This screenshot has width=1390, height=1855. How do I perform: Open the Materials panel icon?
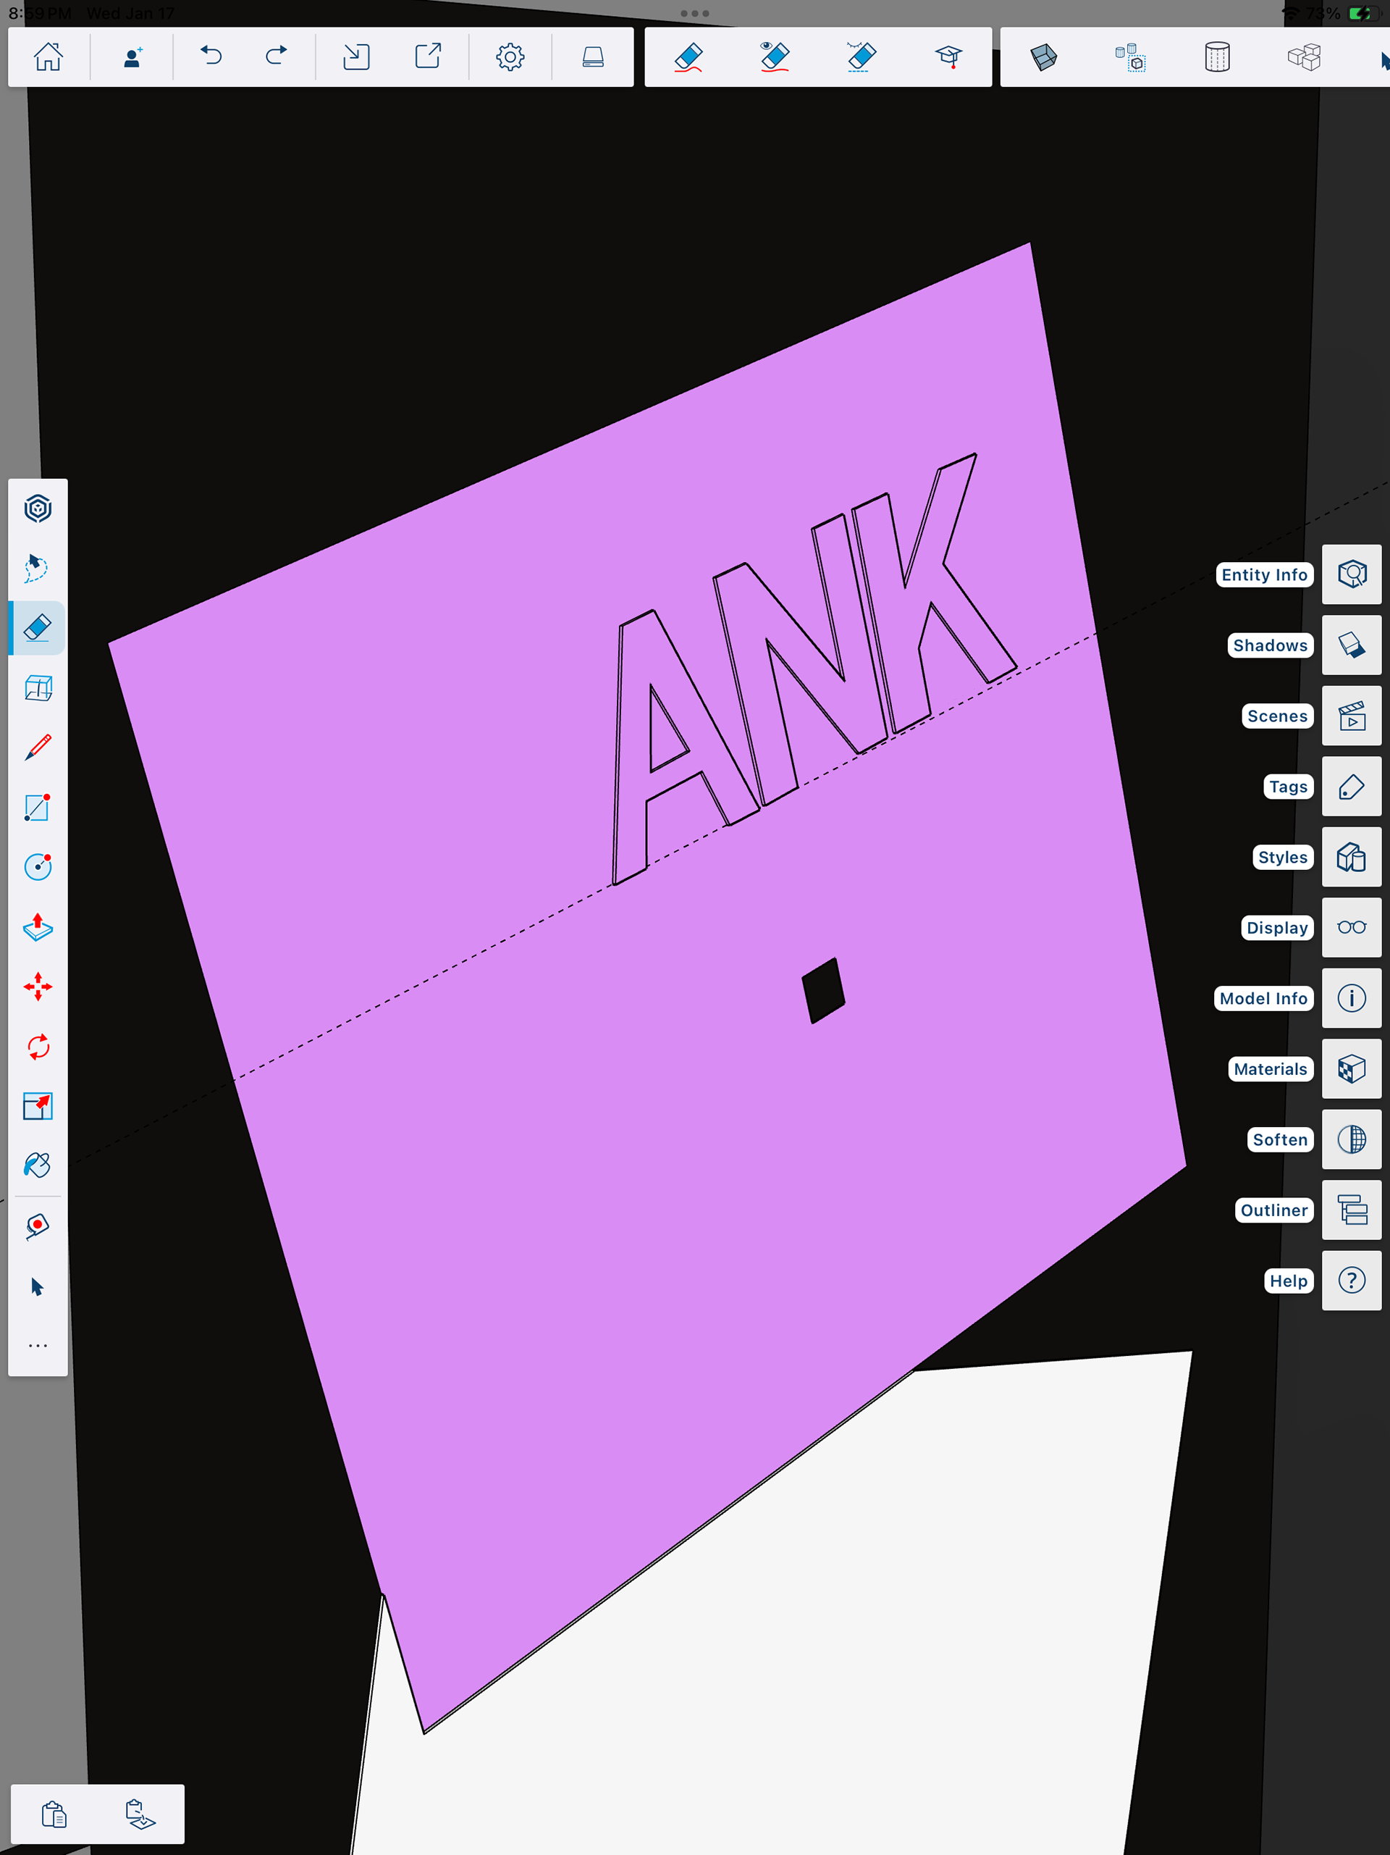pos(1352,1069)
